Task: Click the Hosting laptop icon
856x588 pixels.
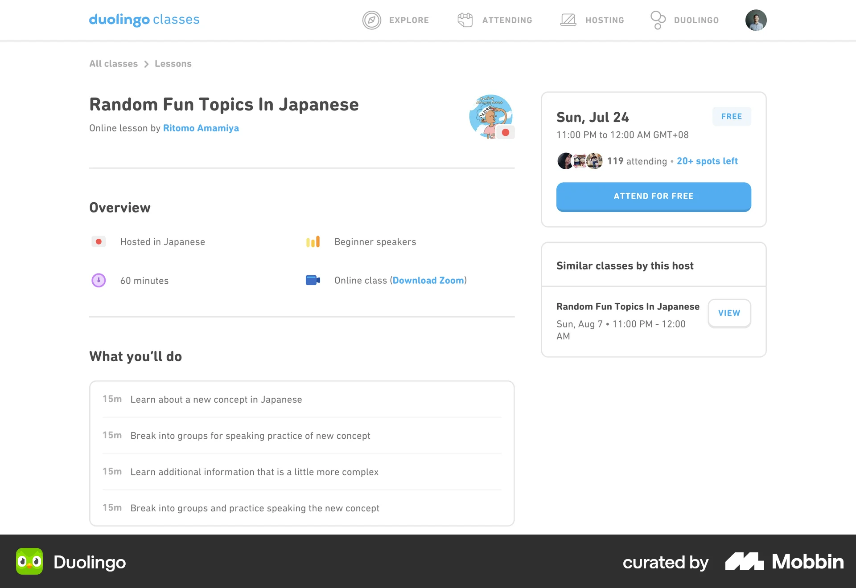Action: pos(568,20)
